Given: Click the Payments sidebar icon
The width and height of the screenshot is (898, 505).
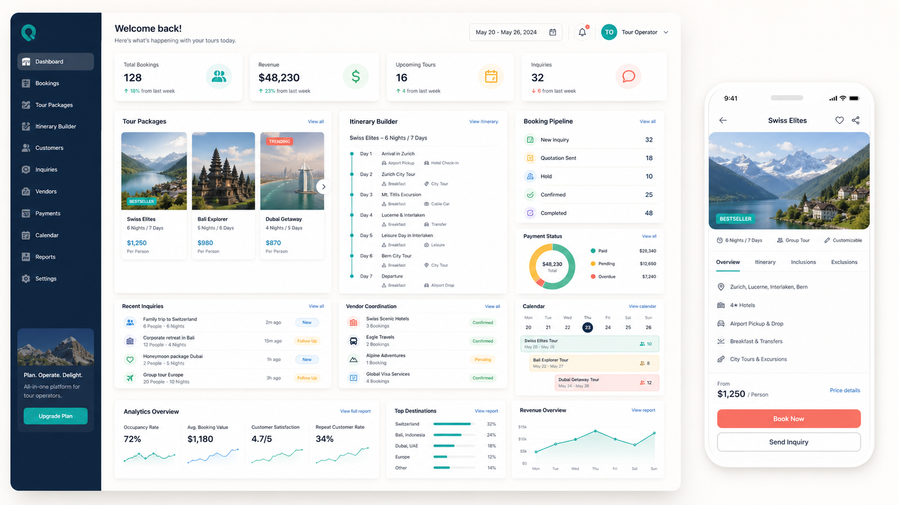Looking at the screenshot, I should pos(26,214).
